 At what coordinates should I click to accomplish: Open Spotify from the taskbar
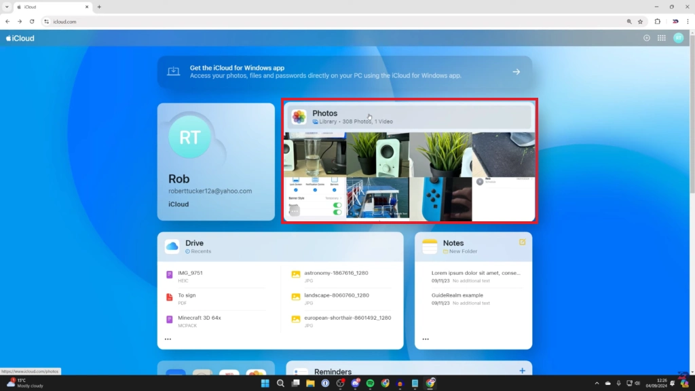[x=370, y=383]
